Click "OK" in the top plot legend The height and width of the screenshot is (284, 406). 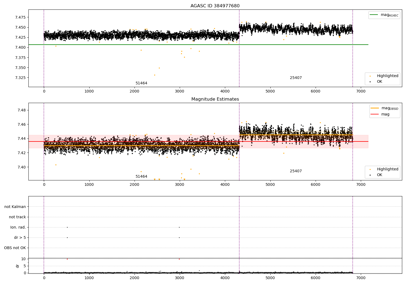click(379, 82)
